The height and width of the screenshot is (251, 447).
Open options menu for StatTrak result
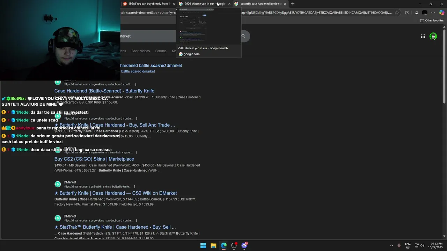pyautogui.click(x=137, y=221)
